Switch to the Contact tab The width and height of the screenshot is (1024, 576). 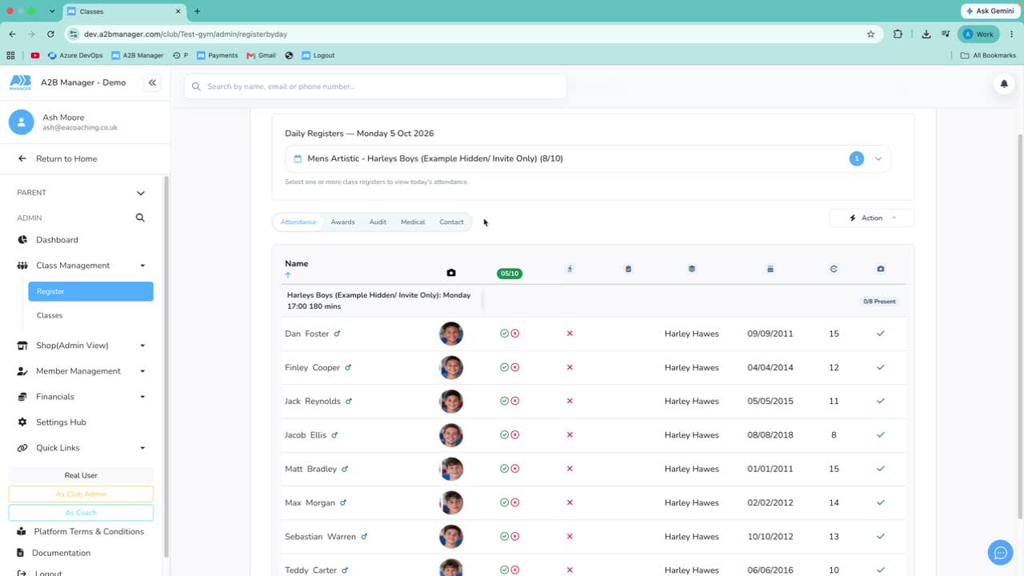(451, 222)
